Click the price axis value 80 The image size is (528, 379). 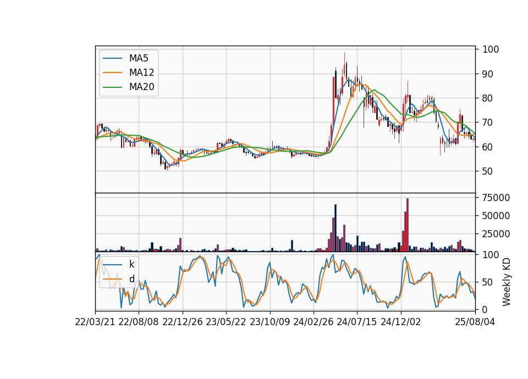(487, 98)
